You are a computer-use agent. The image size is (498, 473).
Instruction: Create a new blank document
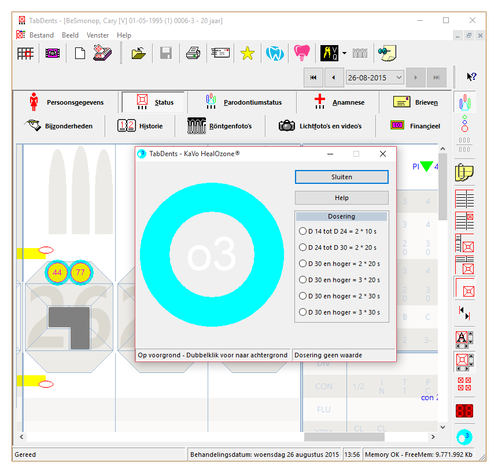tap(80, 53)
